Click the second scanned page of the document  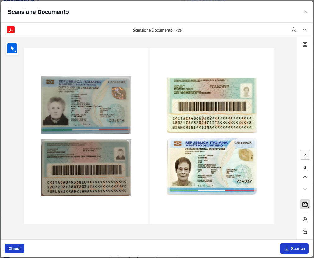(212, 136)
